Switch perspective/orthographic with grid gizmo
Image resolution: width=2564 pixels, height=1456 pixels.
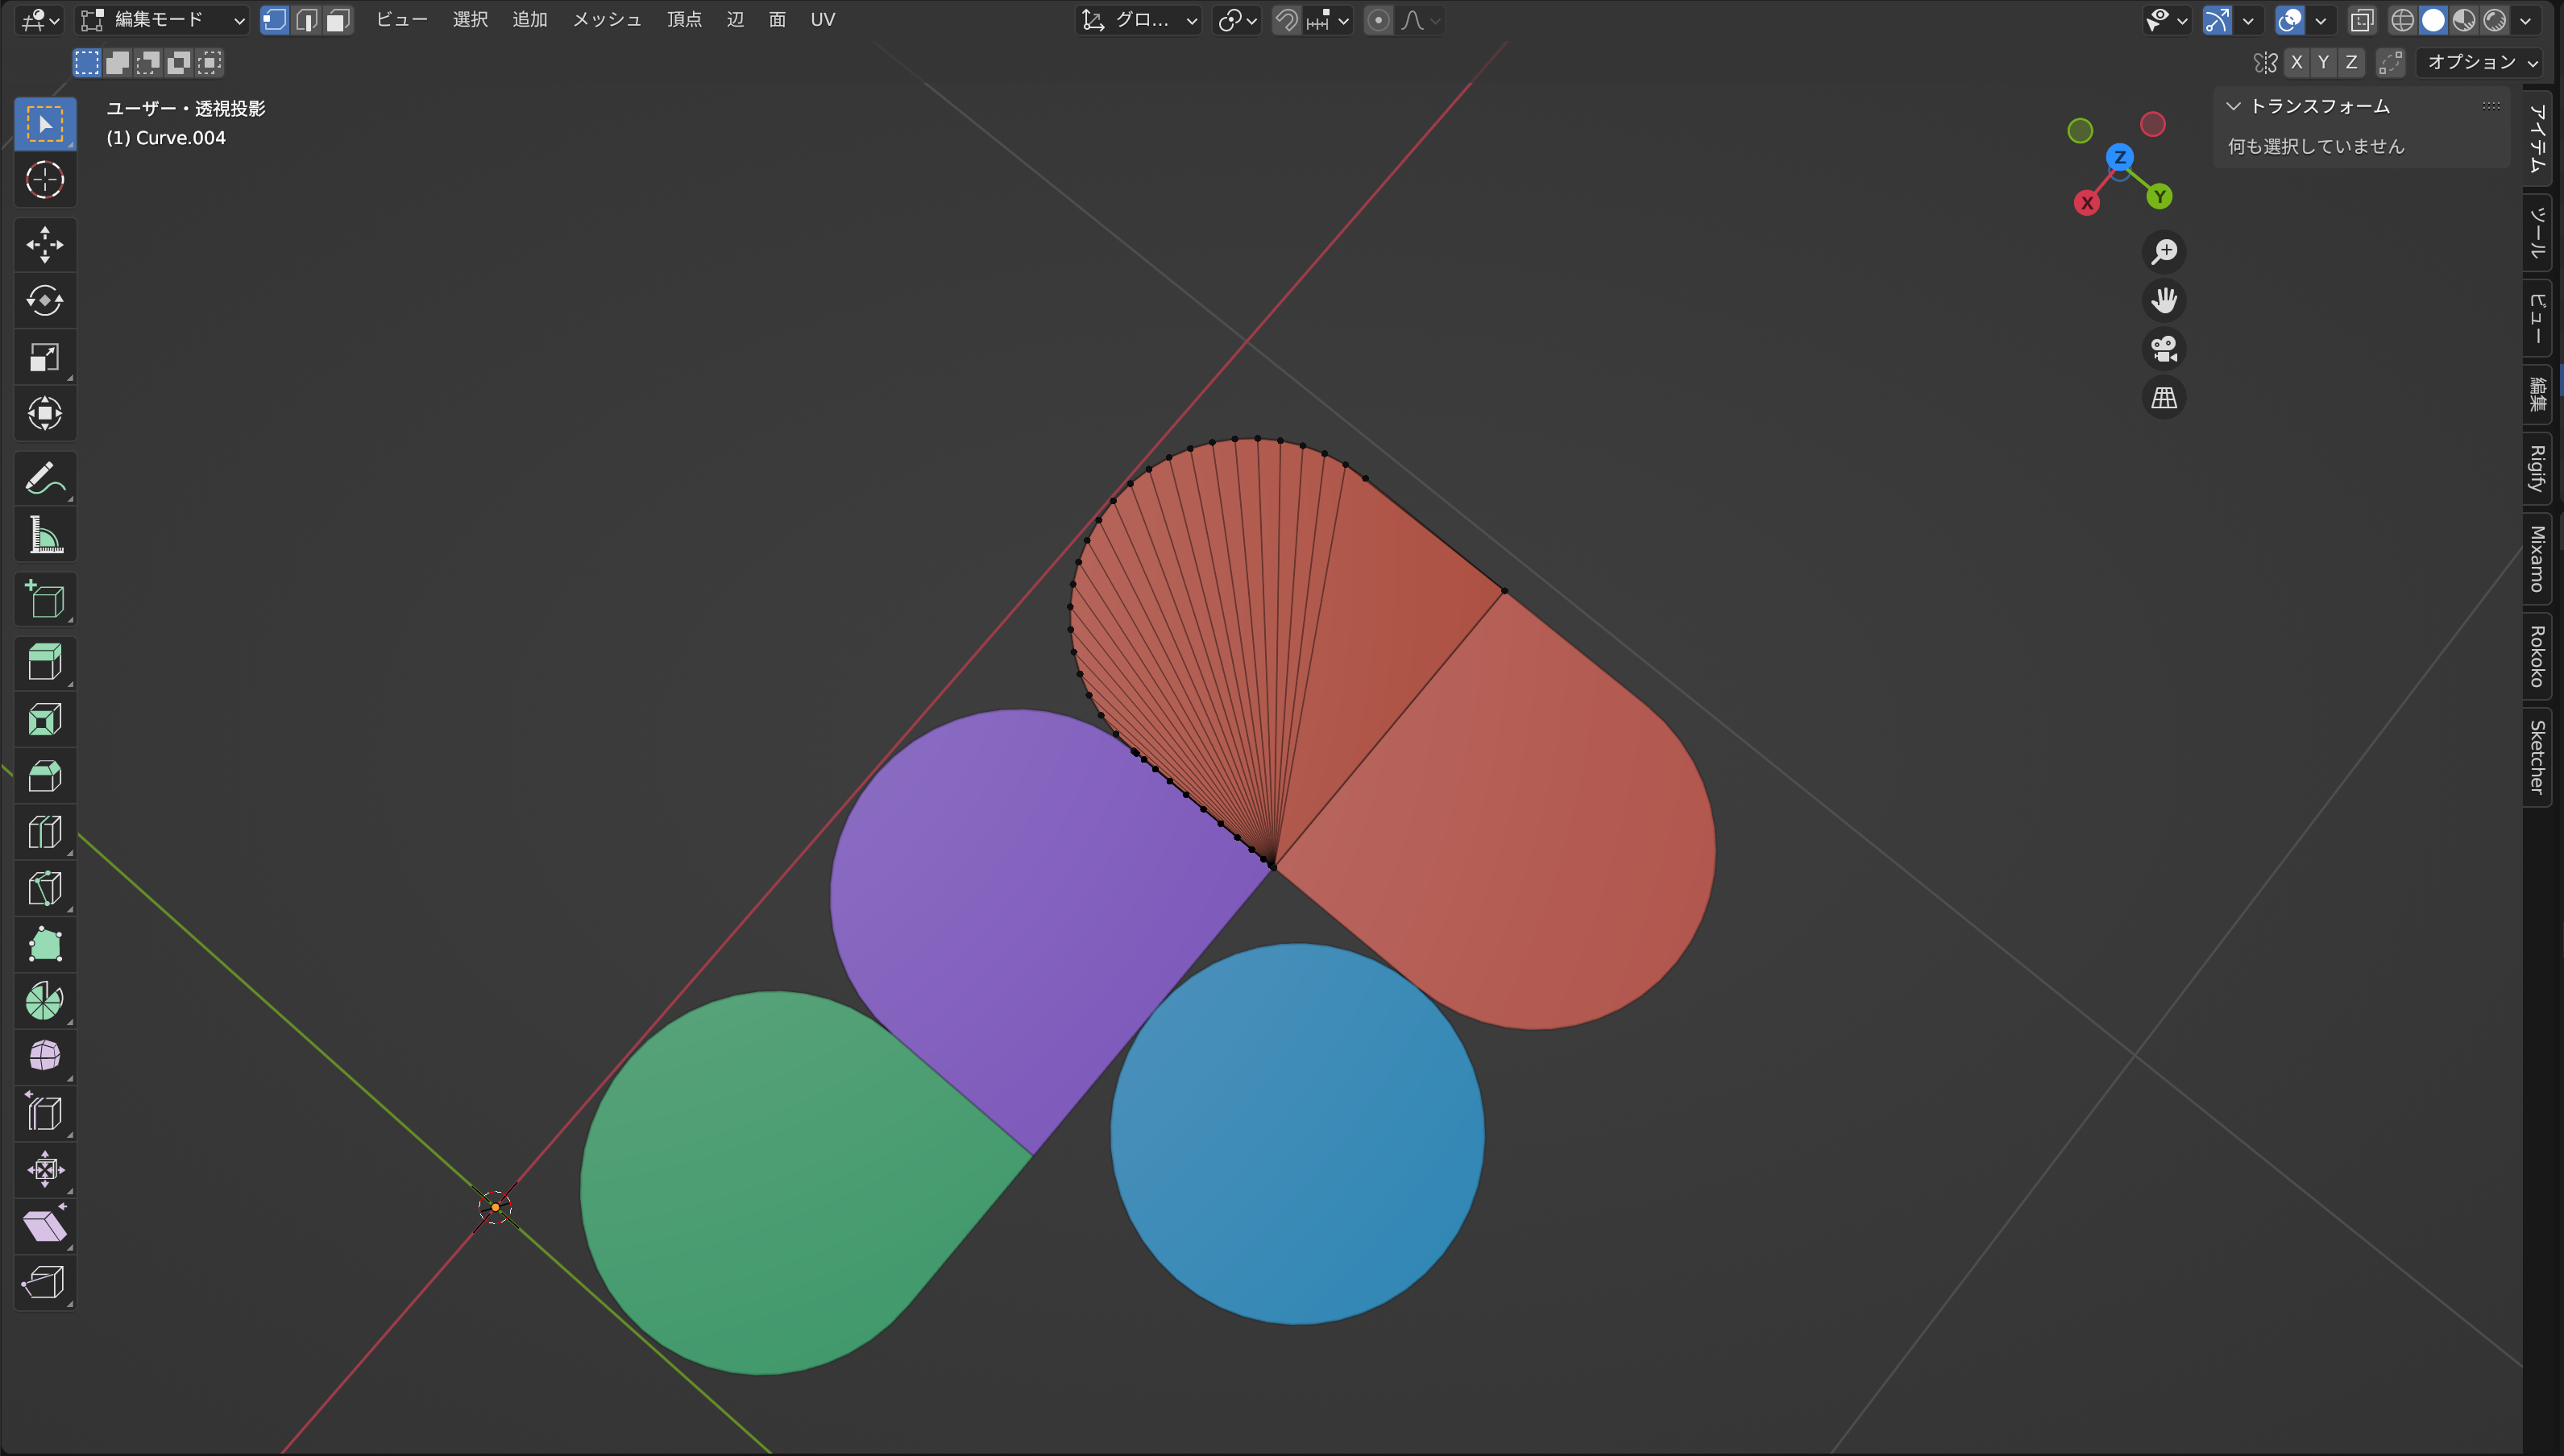[x=2164, y=398]
